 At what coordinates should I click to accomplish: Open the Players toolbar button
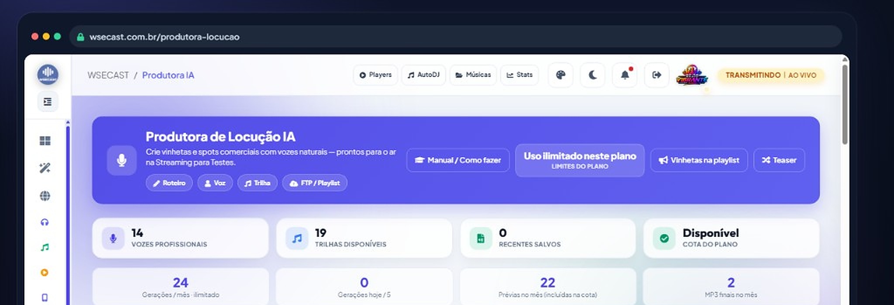375,75
